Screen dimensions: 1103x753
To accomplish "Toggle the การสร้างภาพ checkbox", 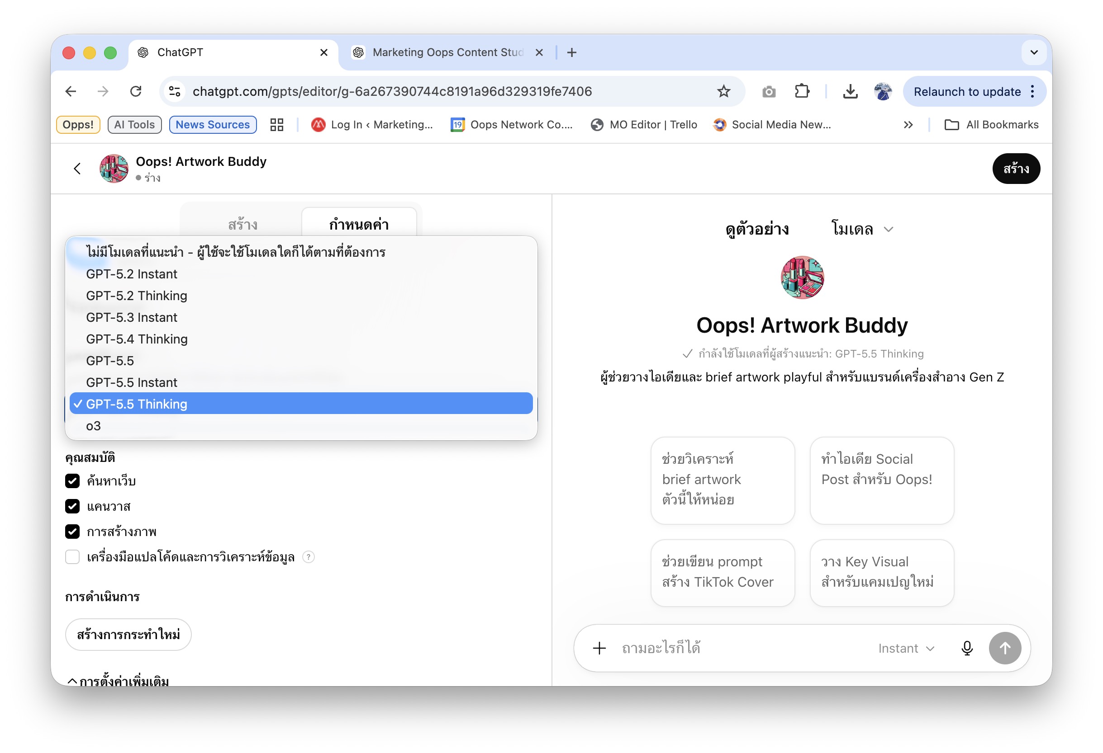I will point(72,532).
